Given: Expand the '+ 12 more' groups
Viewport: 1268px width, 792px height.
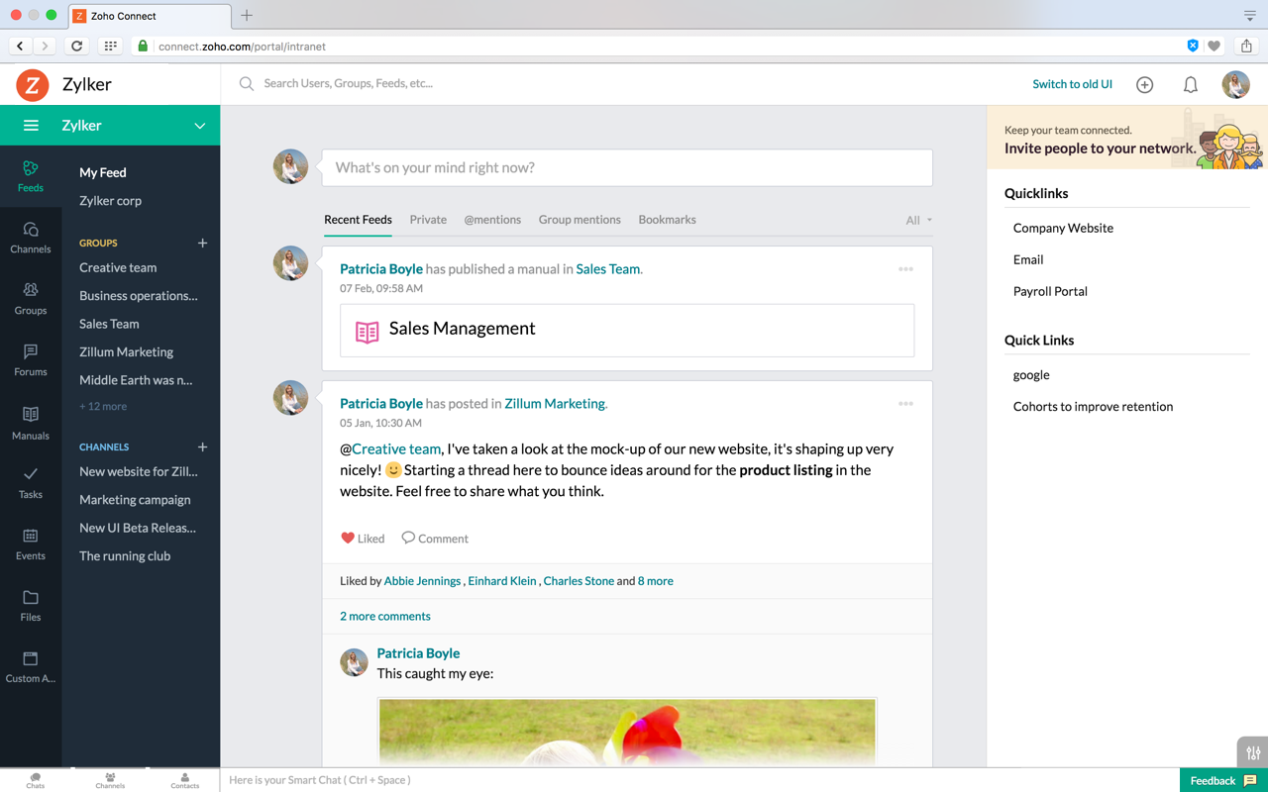Looking at the screenshot, I should pos(103,406).
